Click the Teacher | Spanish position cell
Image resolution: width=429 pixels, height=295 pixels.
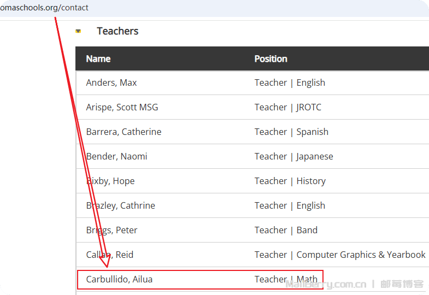click(x=291, y=132)
